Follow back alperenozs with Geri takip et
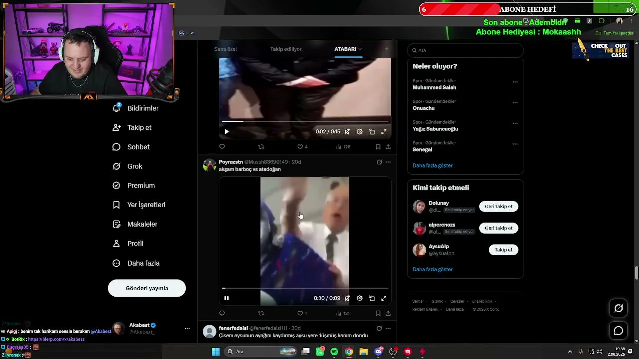Viewport: 639px width, 359px height. (499, 228)
